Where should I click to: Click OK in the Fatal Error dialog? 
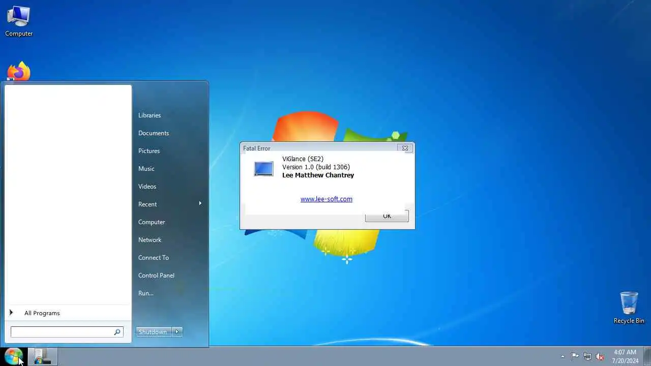(x=387, y=216)
